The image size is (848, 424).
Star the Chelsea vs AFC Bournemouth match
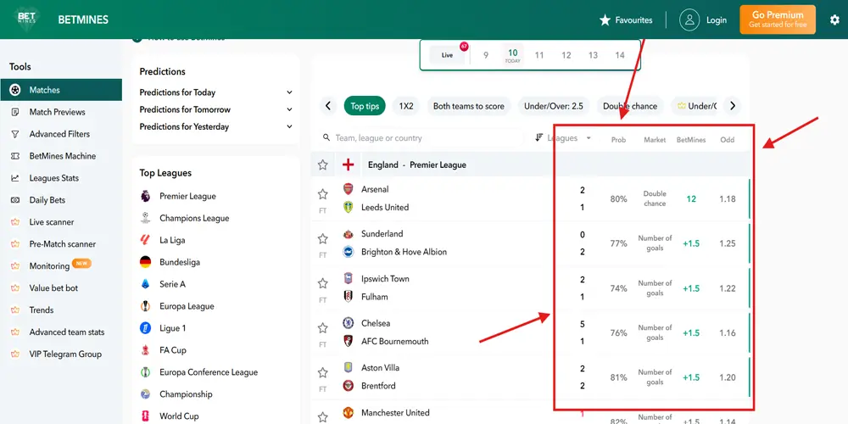[323, 327]
